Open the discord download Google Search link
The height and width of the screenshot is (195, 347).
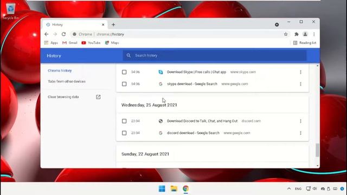tap(193, 133)
